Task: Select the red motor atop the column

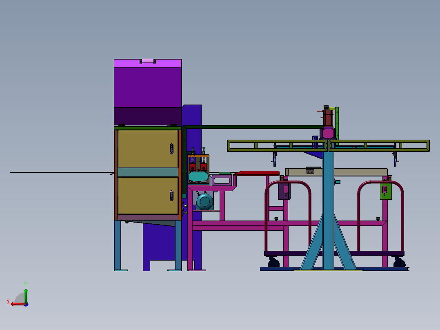Action: [x=328, y=118]
